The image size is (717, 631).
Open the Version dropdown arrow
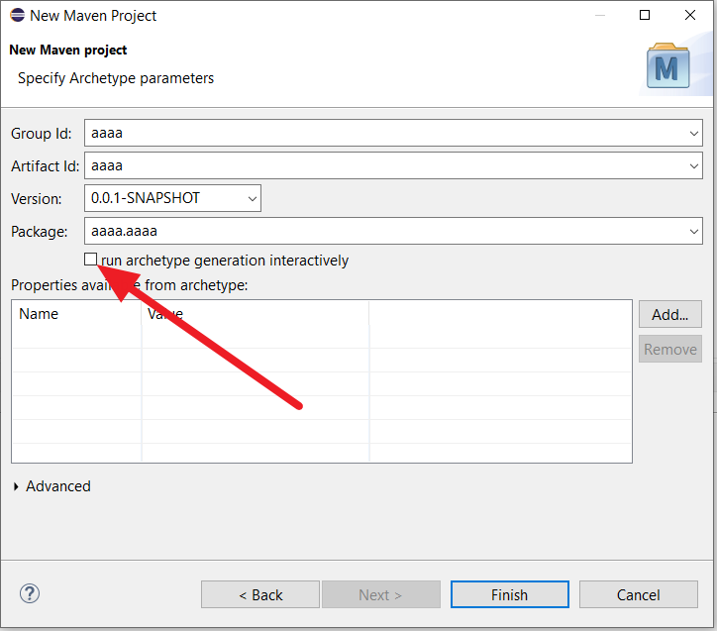pos(252,198)
